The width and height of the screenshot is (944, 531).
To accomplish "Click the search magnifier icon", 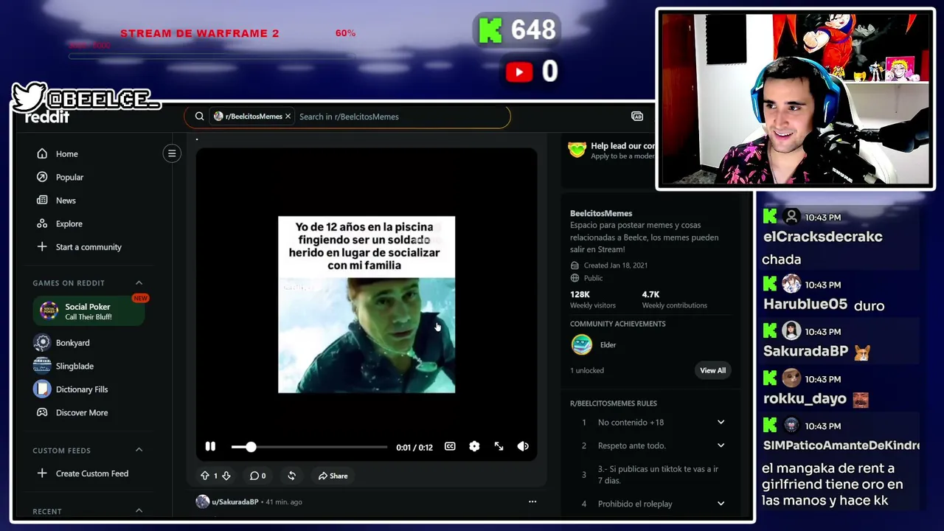I will pyautogui.click(x=199, y=117).
